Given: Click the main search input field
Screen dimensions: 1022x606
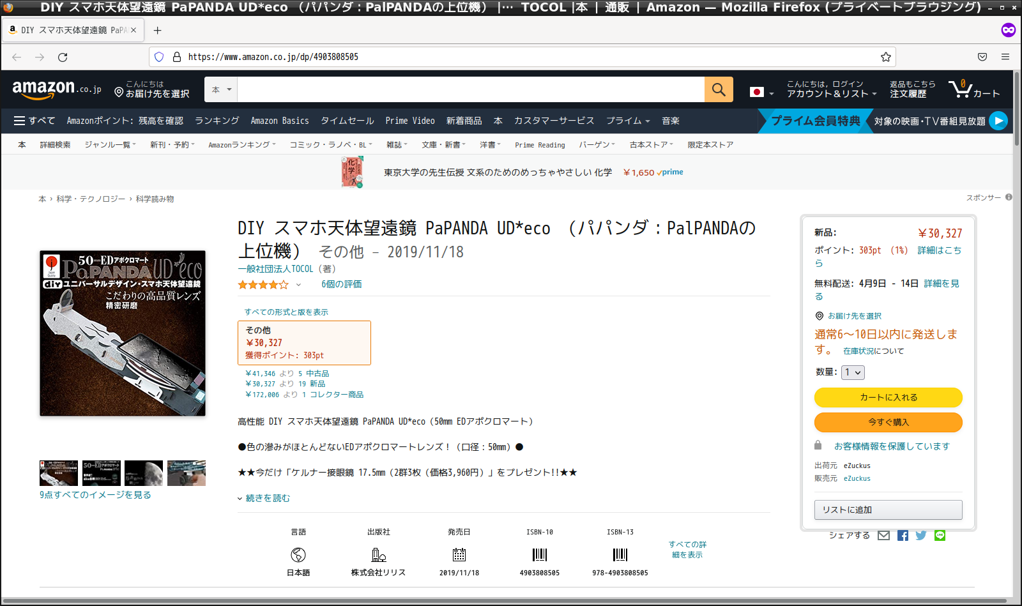Looking at the screenshot, I should (x=471, y=89).
